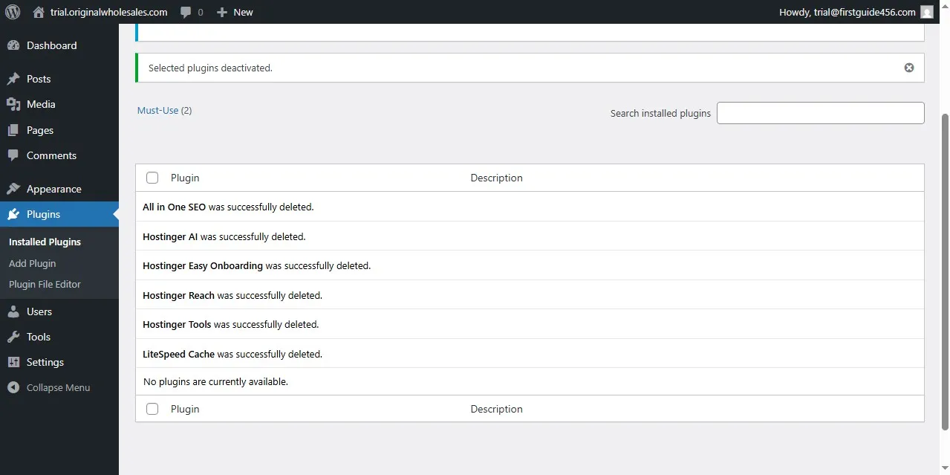The height and width of the screenshot is (475, 950).
Task: Click the Pages icon in the sidebar
Action: [x=15, y=130]
